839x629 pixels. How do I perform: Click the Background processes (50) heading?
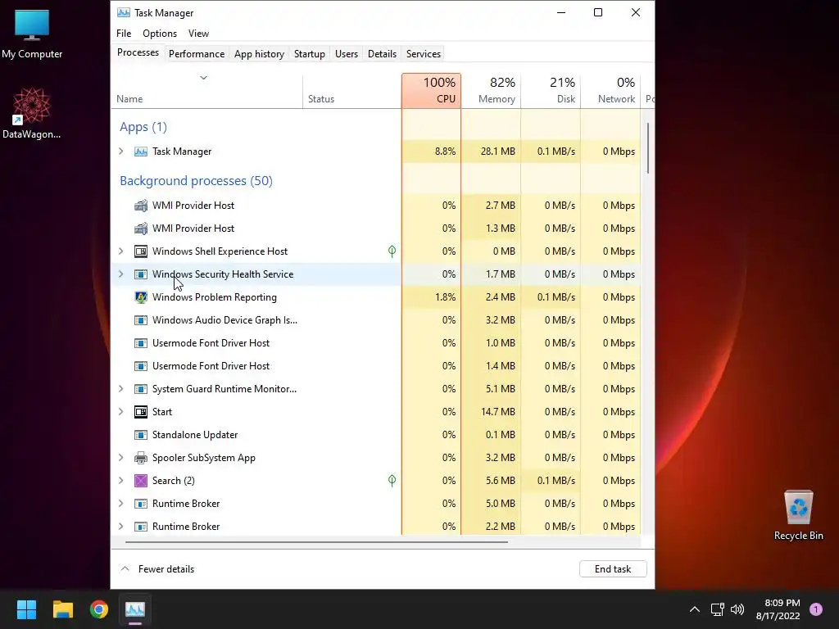tap(196, 181)
